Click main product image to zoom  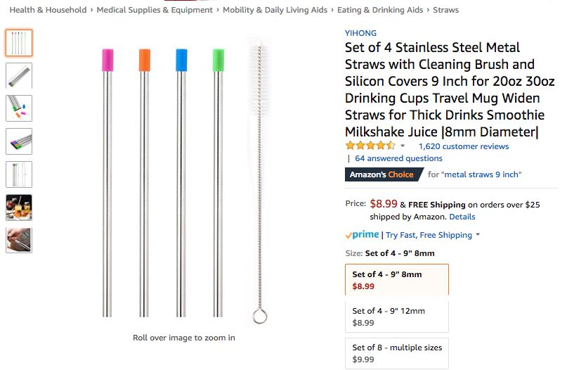tap(184, 181)
